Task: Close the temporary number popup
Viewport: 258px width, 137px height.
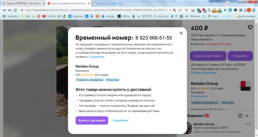Action: [x=181, y=33]
